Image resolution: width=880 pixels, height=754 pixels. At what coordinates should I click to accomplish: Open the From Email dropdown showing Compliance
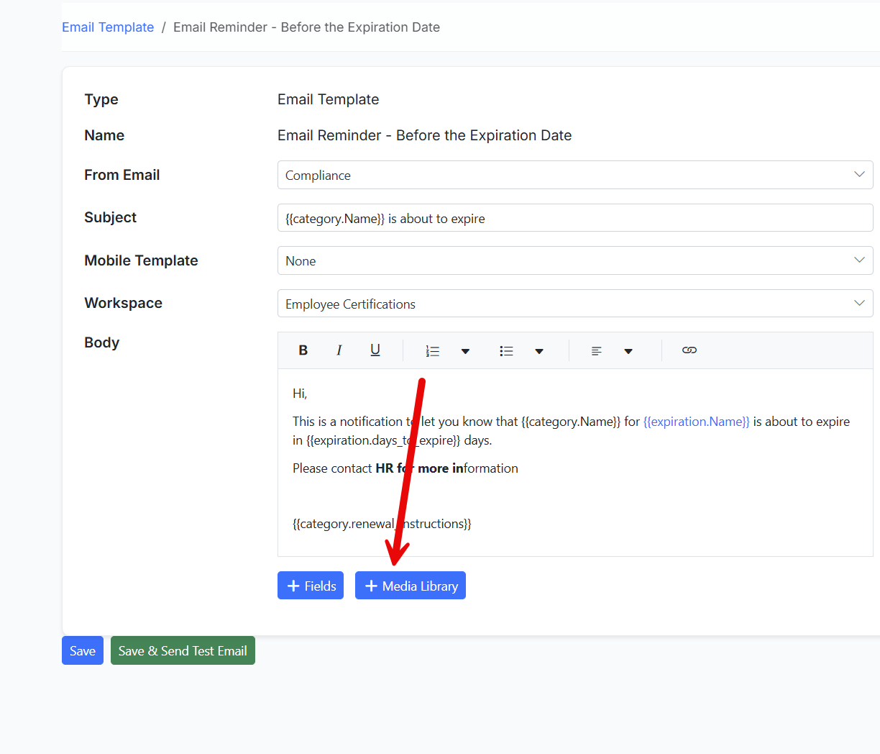click(x=575, y=175)
